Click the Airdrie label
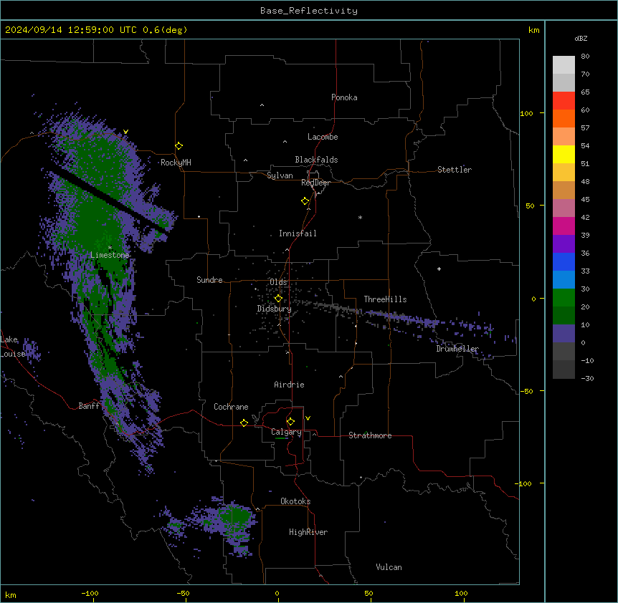The width and height of the screenshot is (618, 603). point(289,385)
